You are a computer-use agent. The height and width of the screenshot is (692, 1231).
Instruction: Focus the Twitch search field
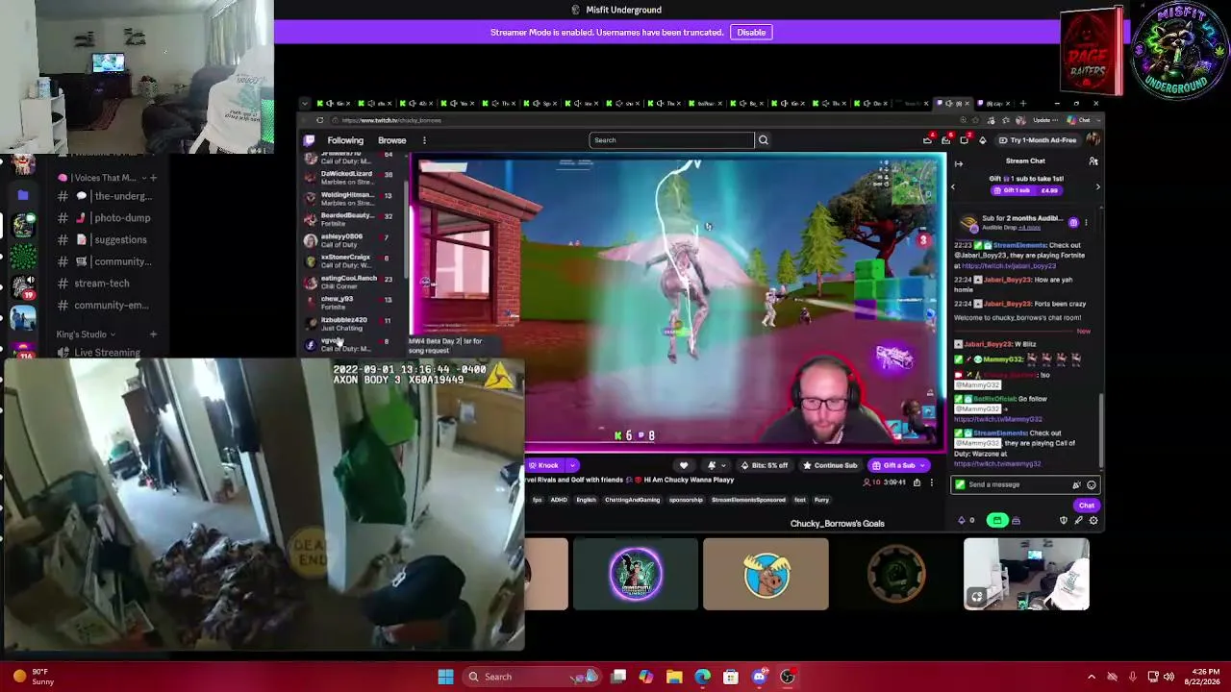click(672, 140)
